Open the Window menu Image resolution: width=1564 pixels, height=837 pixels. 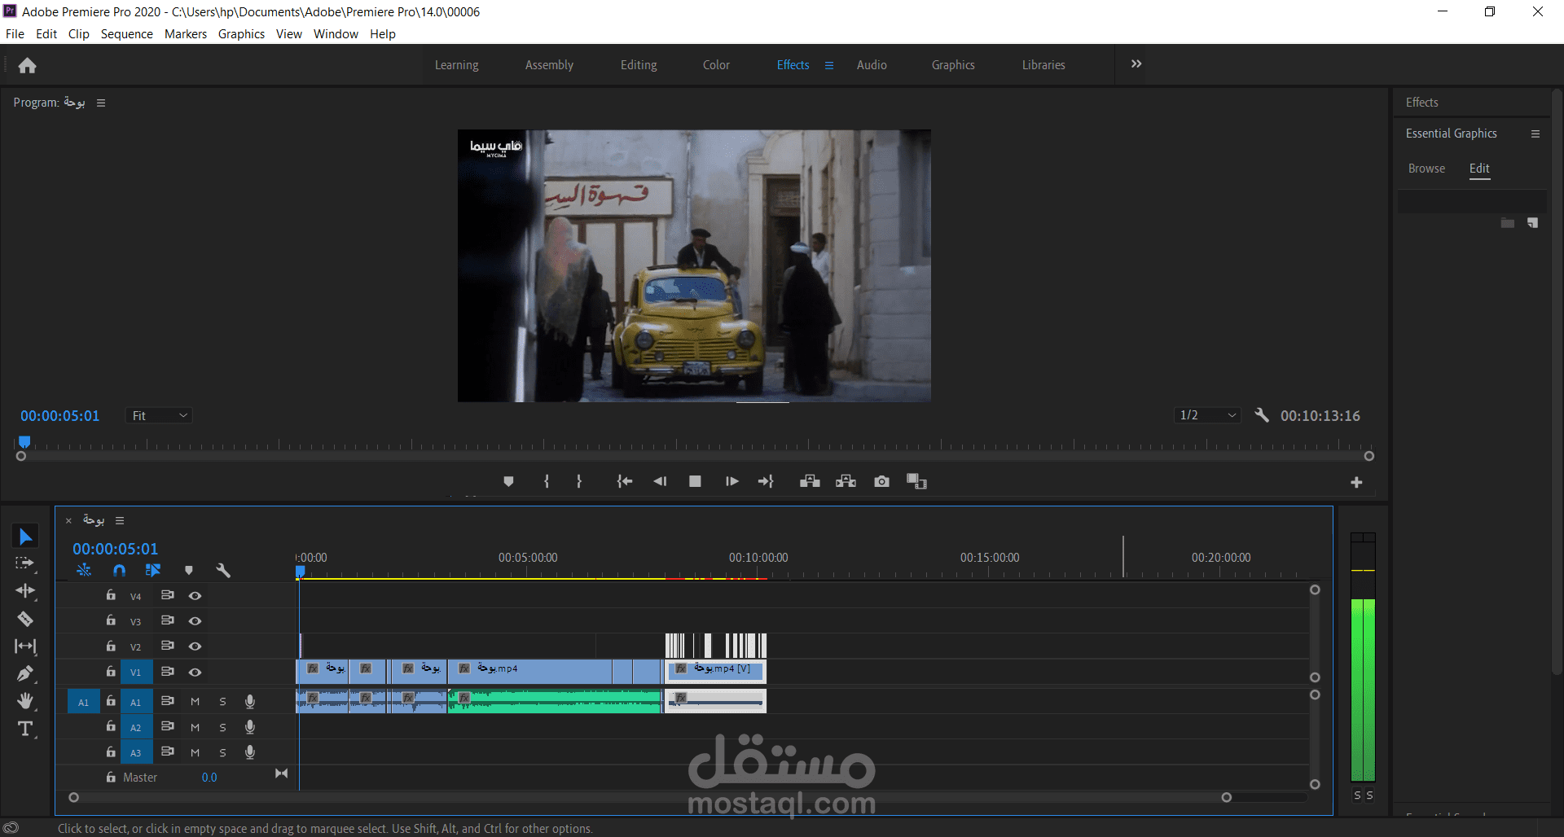point(336,33)
